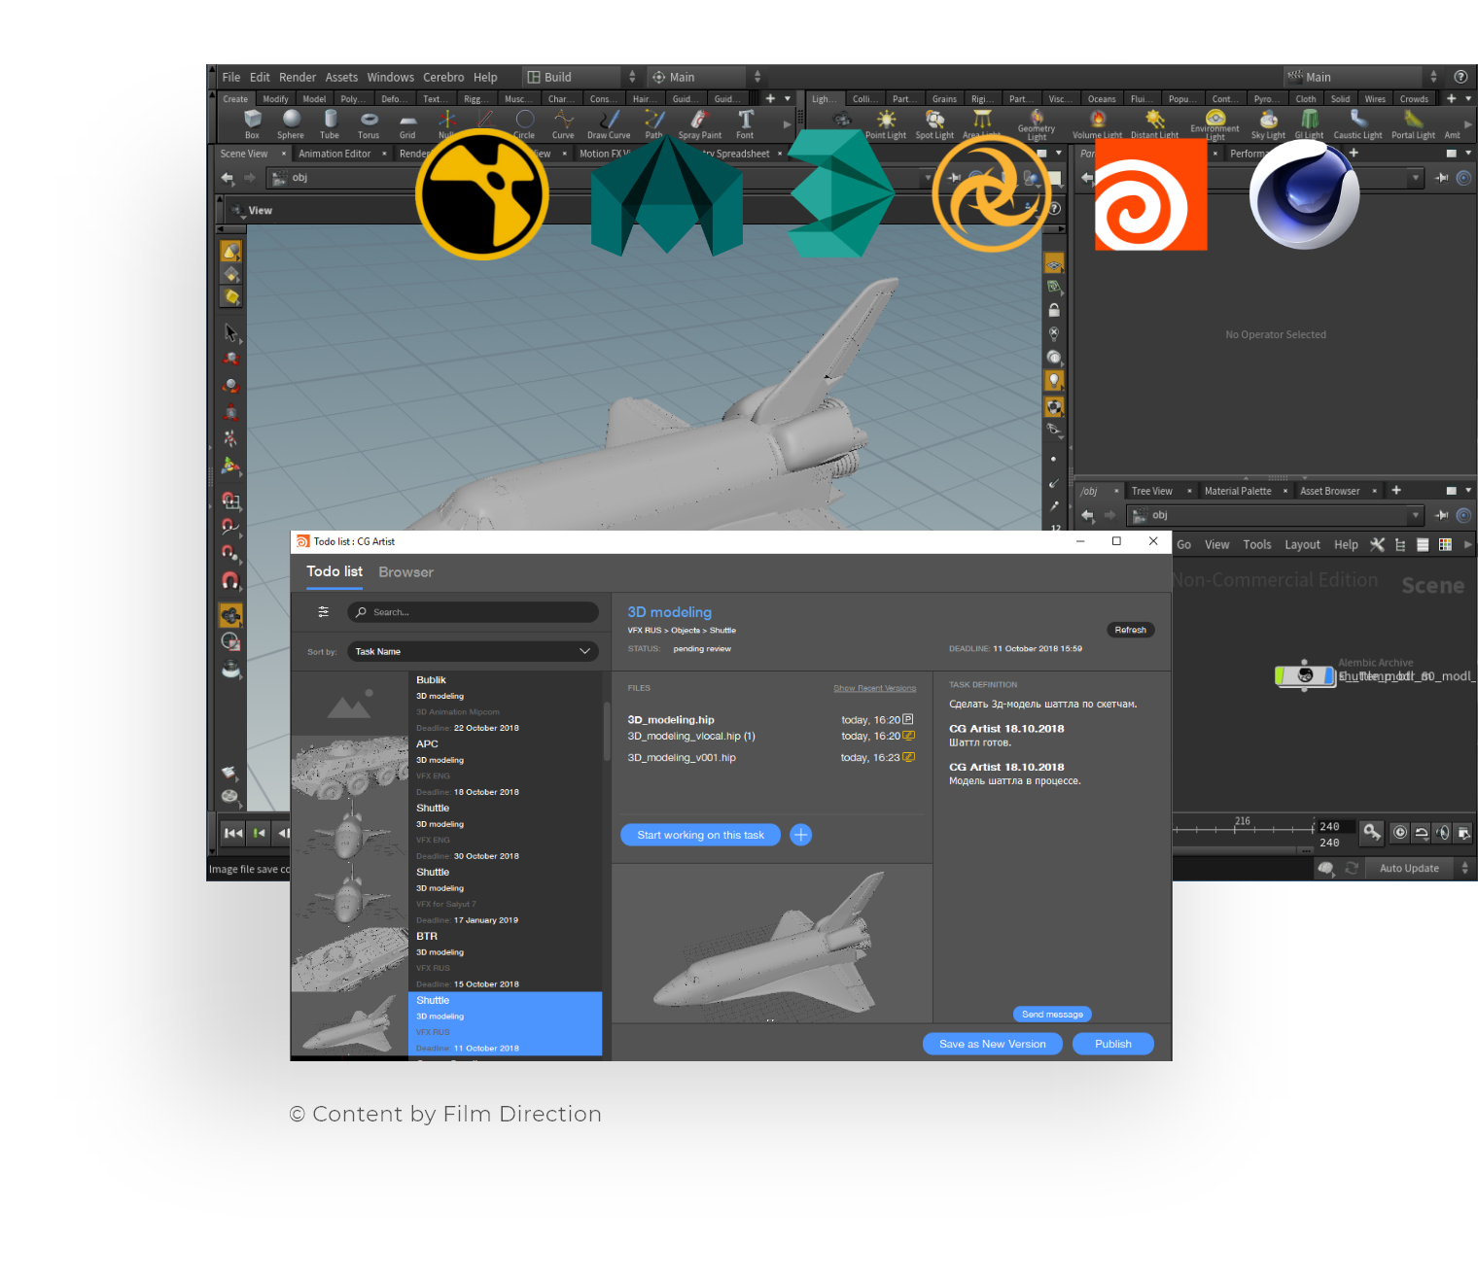This screenshot has width=1478, height=1275.
Task: Open the Main radial menu dropdown
Action: (707, 77)
